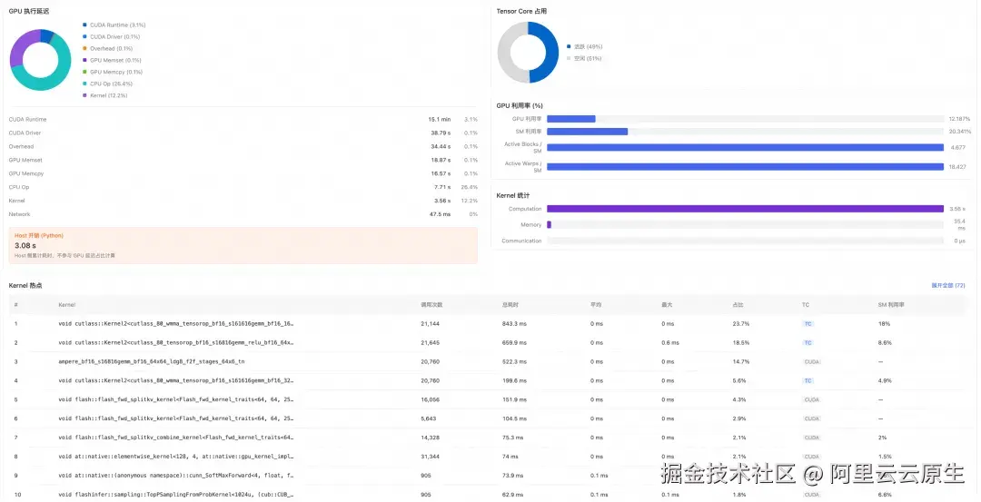Click the CUDA Runtime 15.1 min value

tap(440, 120)
